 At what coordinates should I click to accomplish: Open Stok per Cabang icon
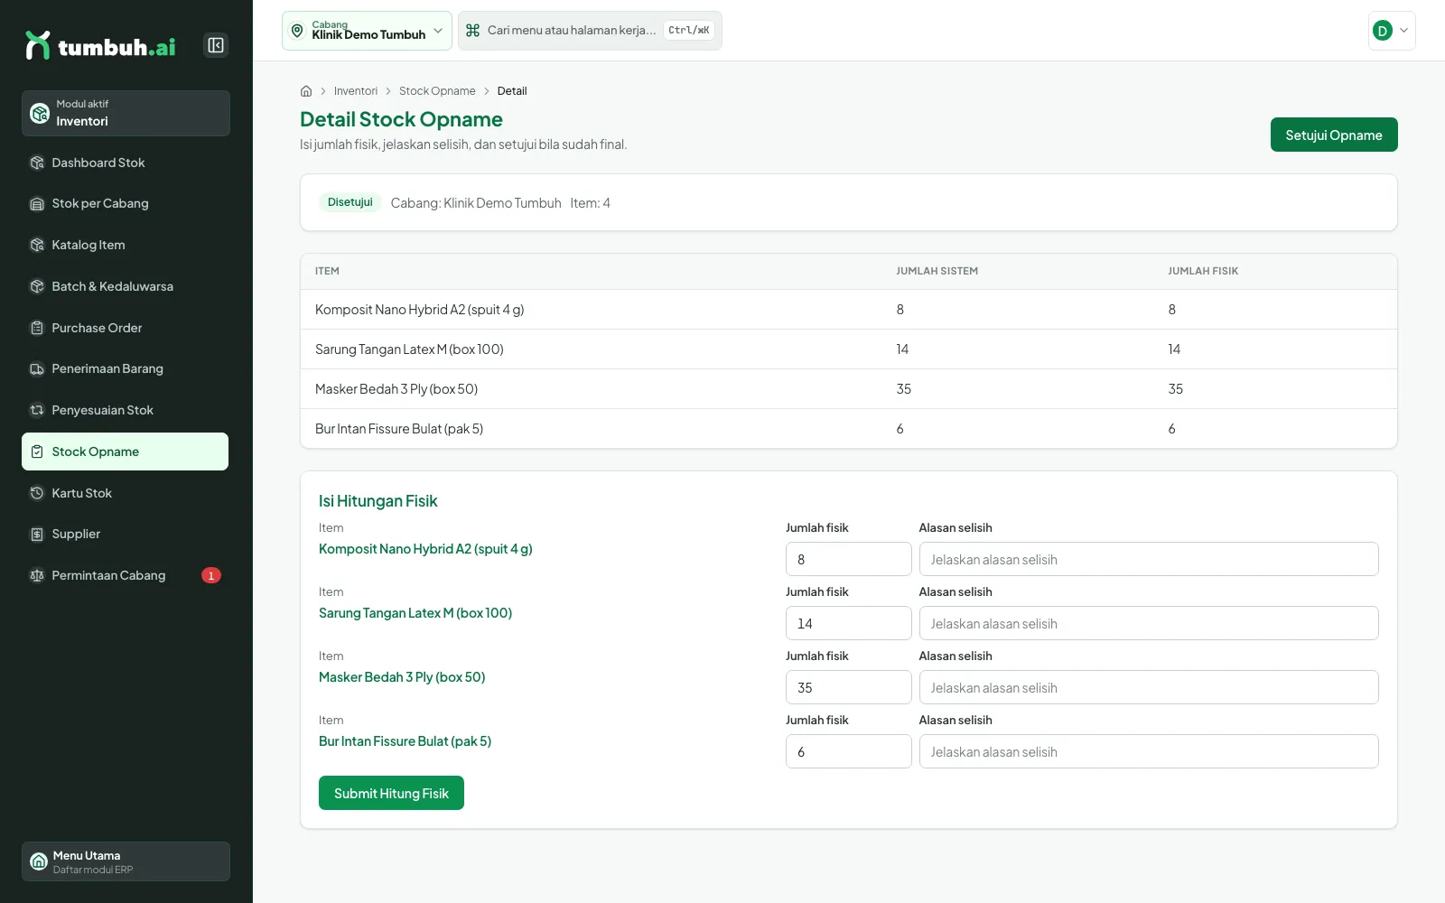click(x=37, y=204)
